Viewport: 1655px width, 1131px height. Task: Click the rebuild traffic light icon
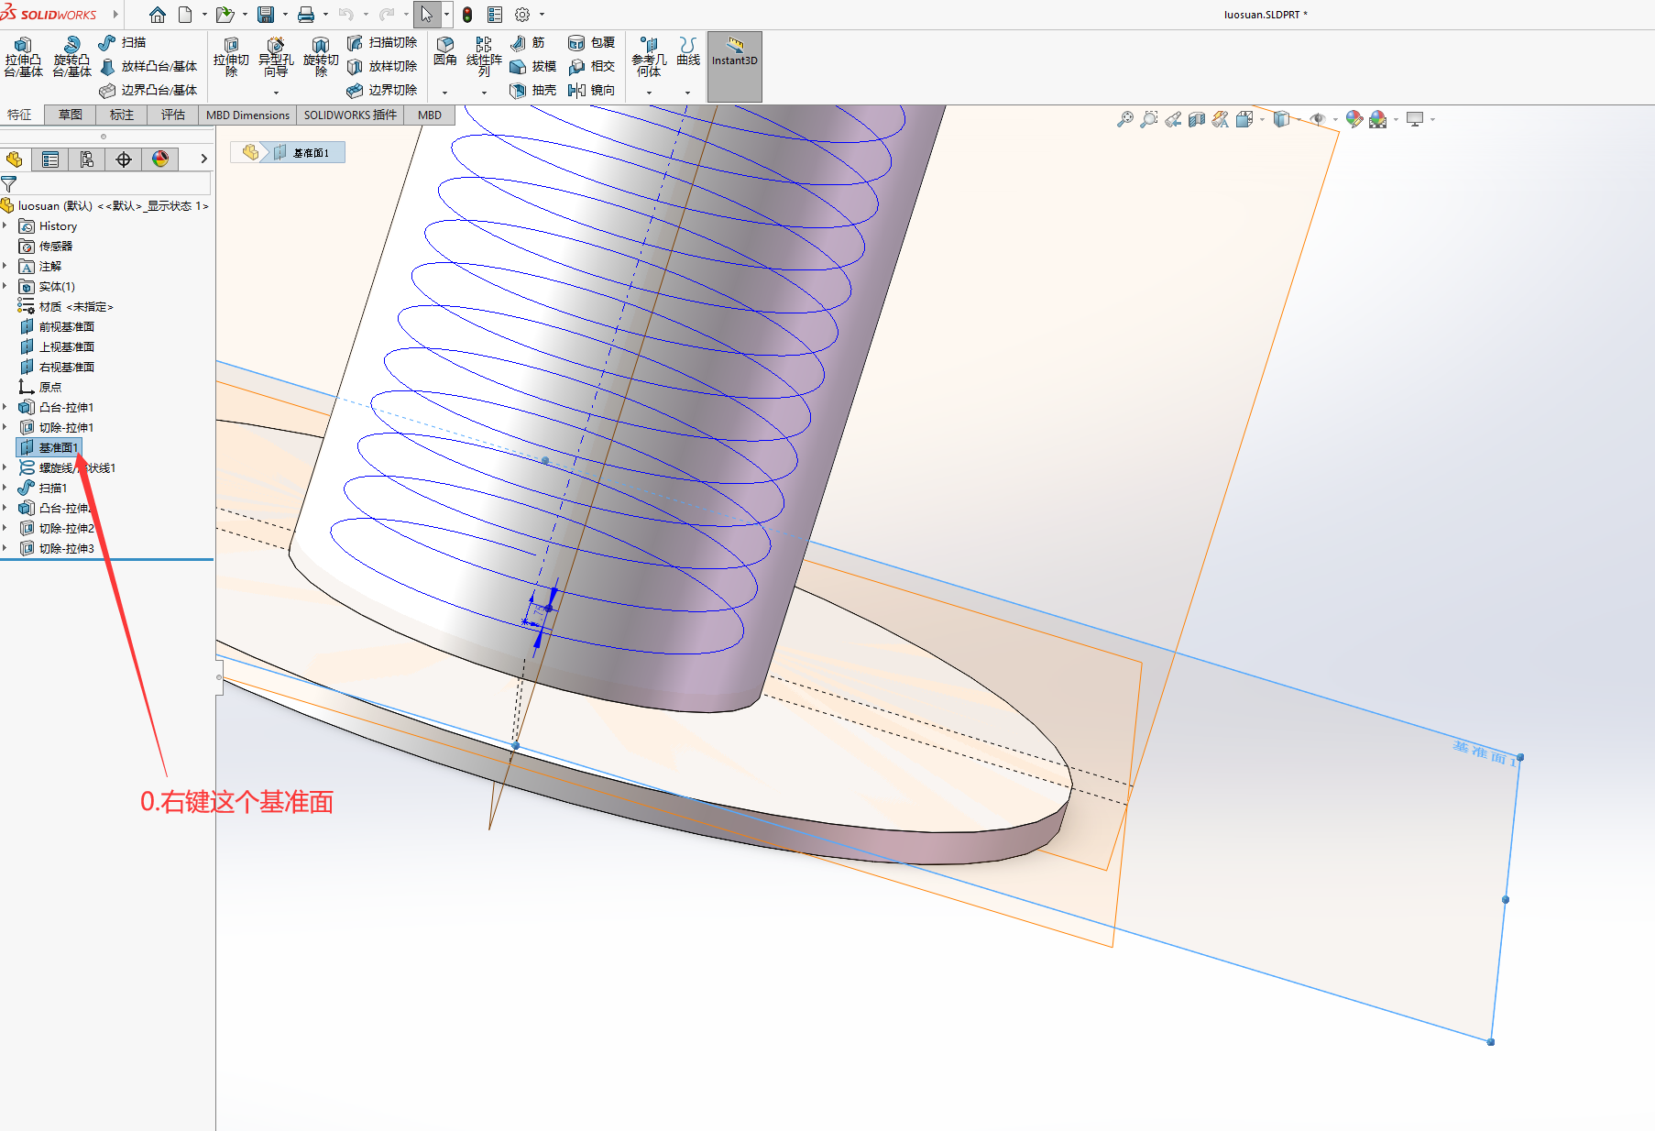(x=467, y=15)
